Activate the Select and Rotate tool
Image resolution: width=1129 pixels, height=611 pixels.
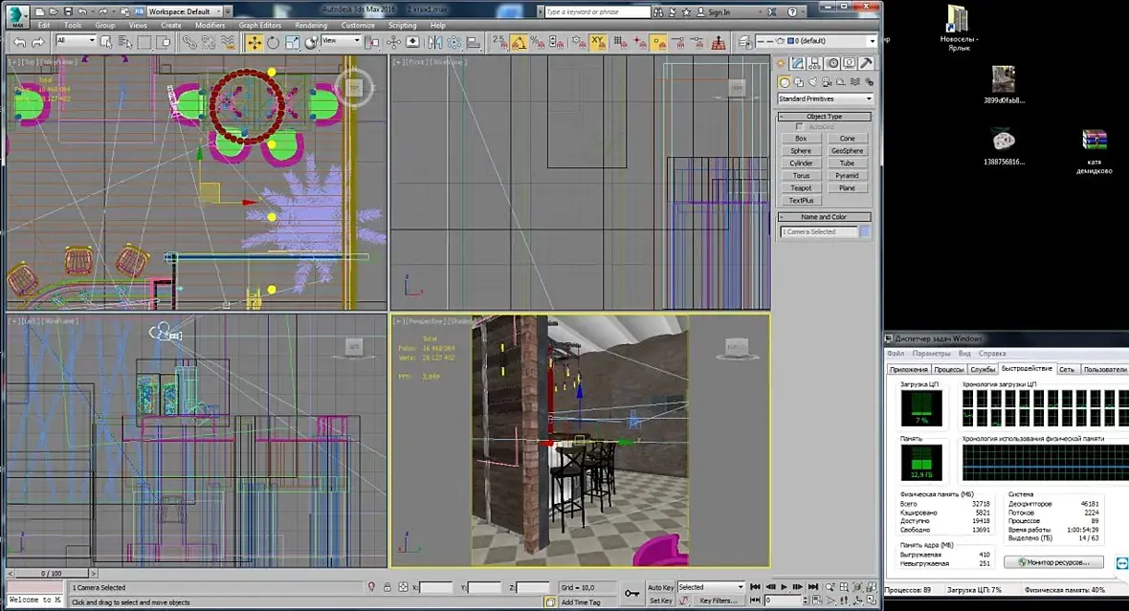coord(274,42)
